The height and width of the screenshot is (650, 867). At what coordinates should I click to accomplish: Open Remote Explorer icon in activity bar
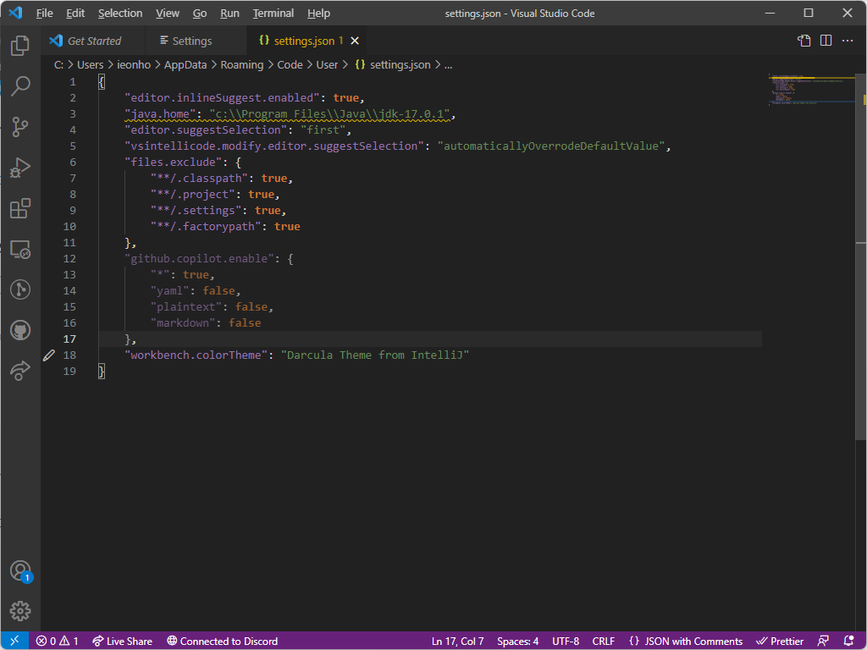(20, 250)
